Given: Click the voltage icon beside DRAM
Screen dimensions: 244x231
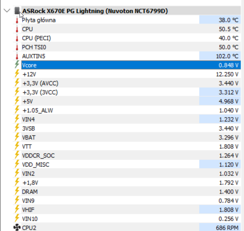Looking at the screenshot, I should (x=17, y=192).
